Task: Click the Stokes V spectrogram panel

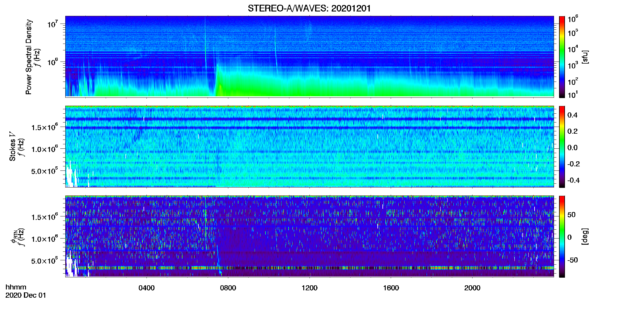Action: point(309,146)
